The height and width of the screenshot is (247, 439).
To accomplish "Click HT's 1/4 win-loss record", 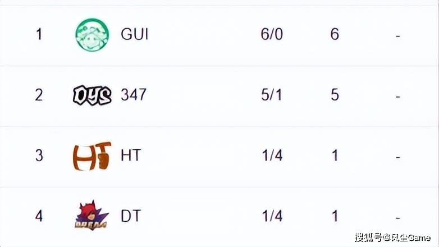I will (272, 155).
